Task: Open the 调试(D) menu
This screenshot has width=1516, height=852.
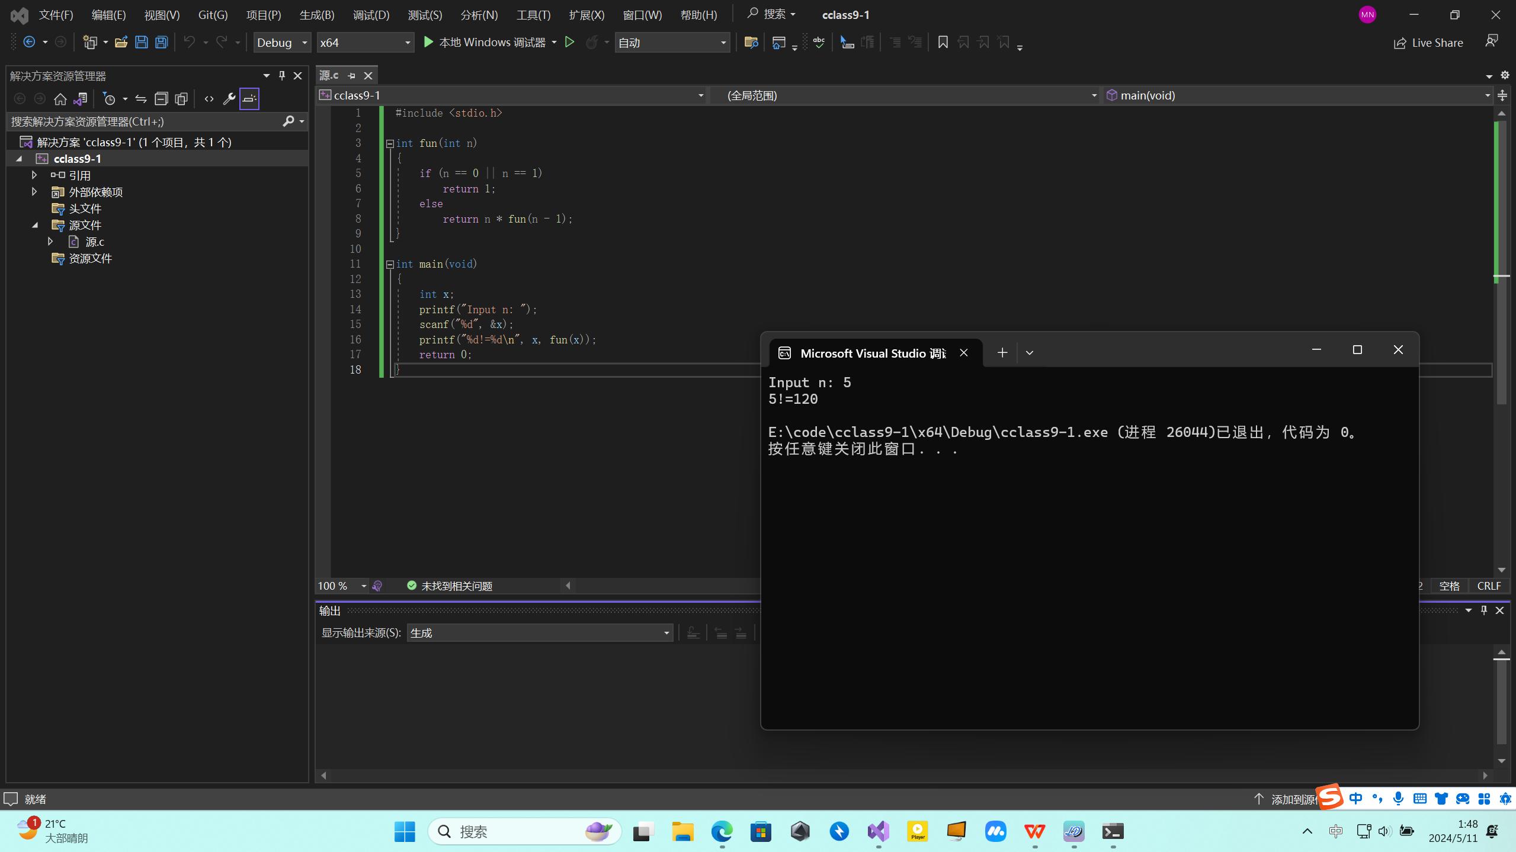Action: tap(371, 15)
